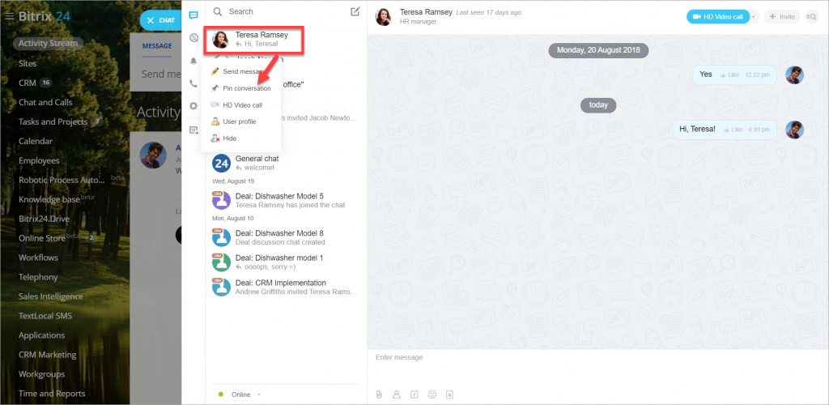The width and height of the screenshot is (829, 405).
Task: Open Deal: CRM Implementation chat
Action: [x=286, y=287]
